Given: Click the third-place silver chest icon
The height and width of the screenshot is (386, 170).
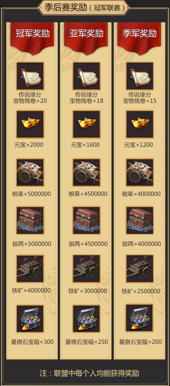Looking at the screenshot, I should pos(140,220).
